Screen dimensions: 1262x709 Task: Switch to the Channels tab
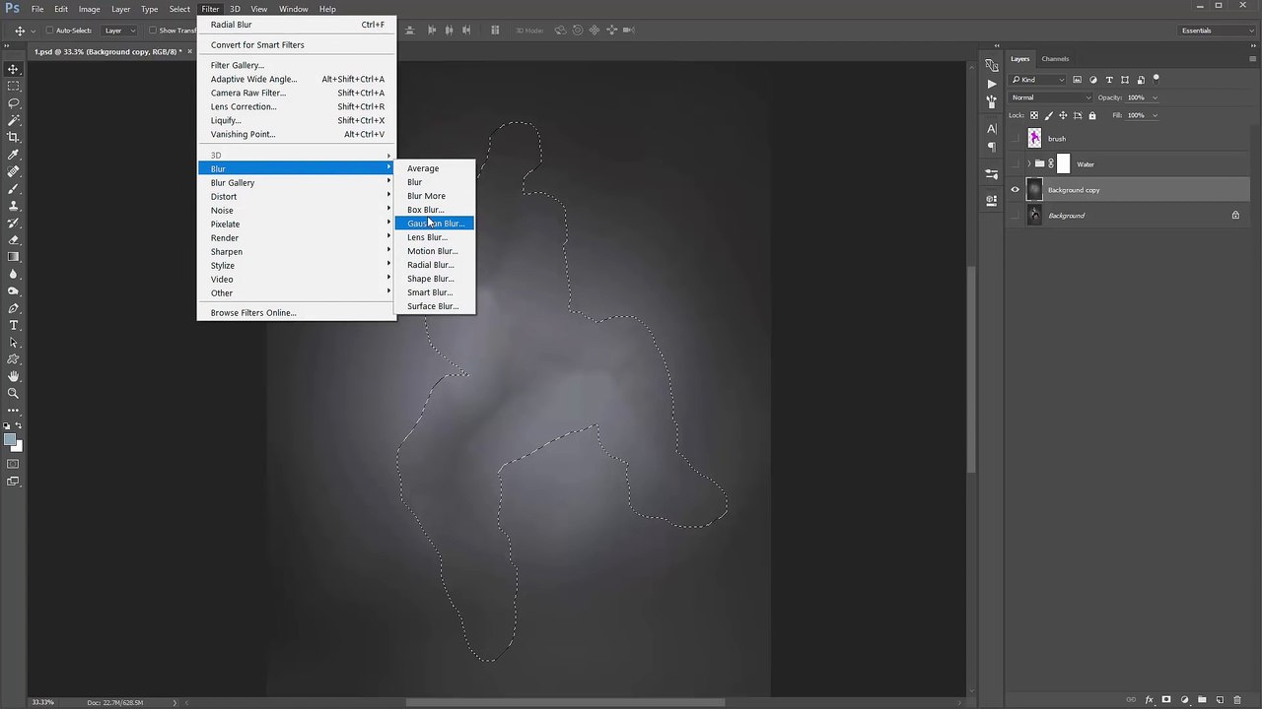(1055, 59)
